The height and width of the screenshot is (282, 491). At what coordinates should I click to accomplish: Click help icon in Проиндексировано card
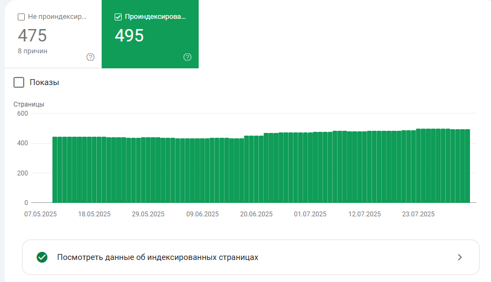click(187, 57)
